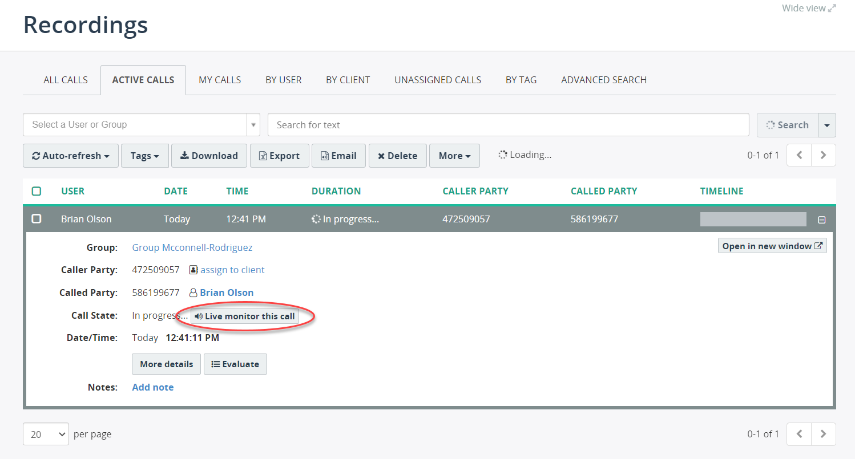Open the Auto-refresh dropdown
This screenshot has height=459, width=855.
click(71, 156)
